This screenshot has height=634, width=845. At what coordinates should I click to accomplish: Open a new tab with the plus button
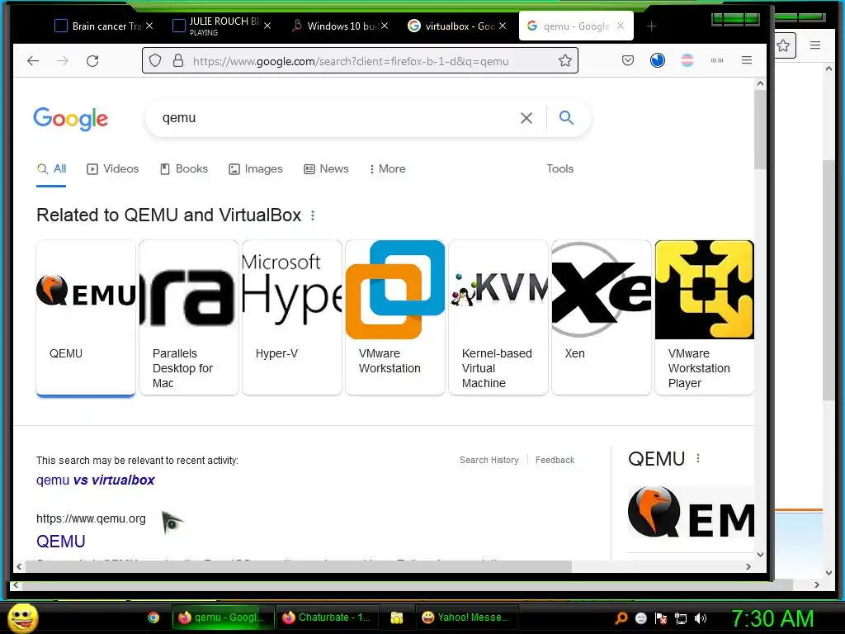pos(651,26)
